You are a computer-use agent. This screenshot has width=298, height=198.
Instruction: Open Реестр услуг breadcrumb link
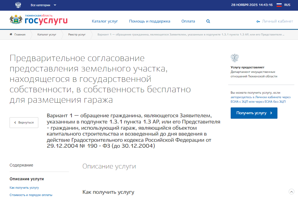(x=77, y=35)
